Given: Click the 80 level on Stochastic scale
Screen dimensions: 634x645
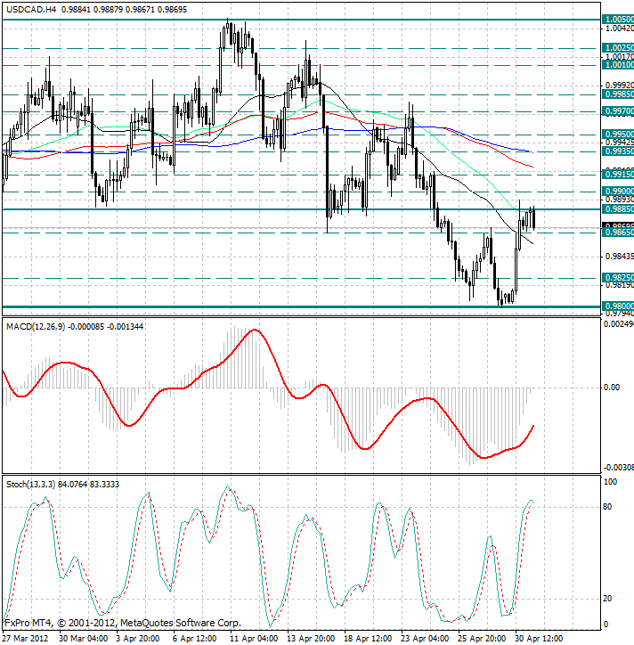Looking at the screenshot, I should click(x=607, y=507).
